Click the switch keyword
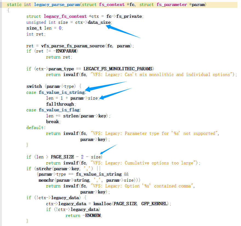This screenshot has height=226, width=241. click(34, 86)
